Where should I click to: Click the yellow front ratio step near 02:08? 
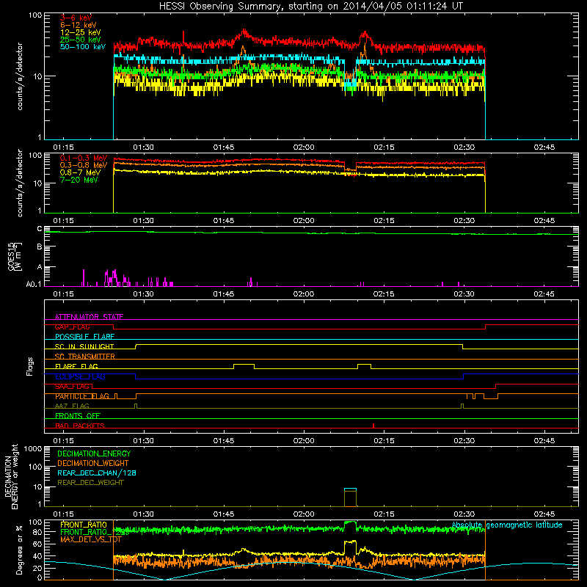pyautogui.click(x=351, y=542)
